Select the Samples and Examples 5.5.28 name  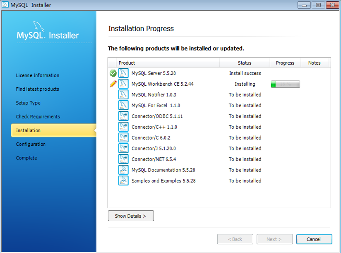click(x=163, y=181)
